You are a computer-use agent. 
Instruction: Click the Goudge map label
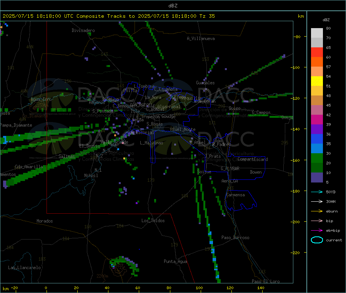pos(168,116)
